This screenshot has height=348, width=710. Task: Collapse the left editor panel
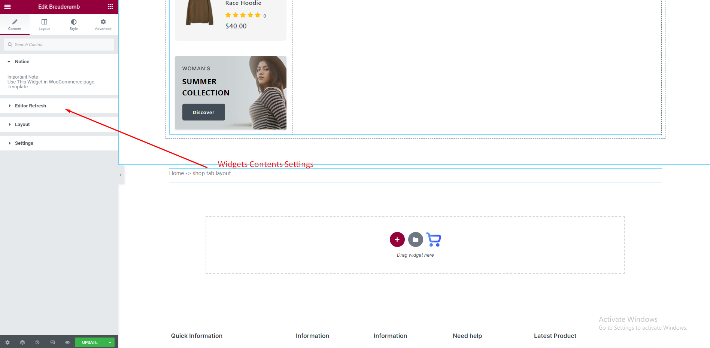coord(121,175)
